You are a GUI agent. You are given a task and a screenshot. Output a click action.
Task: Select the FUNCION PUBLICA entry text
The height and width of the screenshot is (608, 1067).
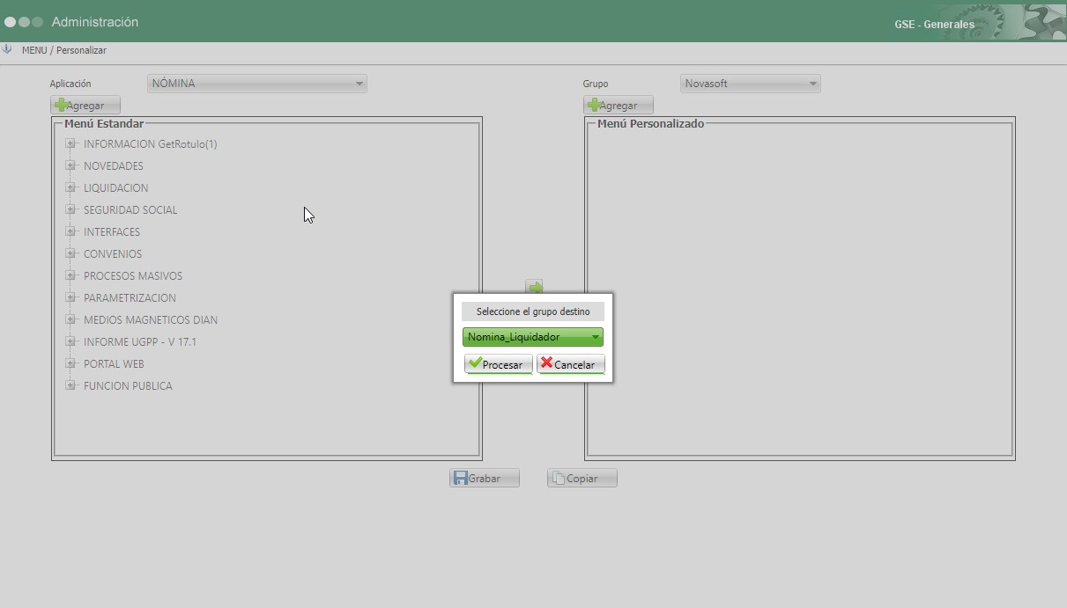(x=128, y=385)
